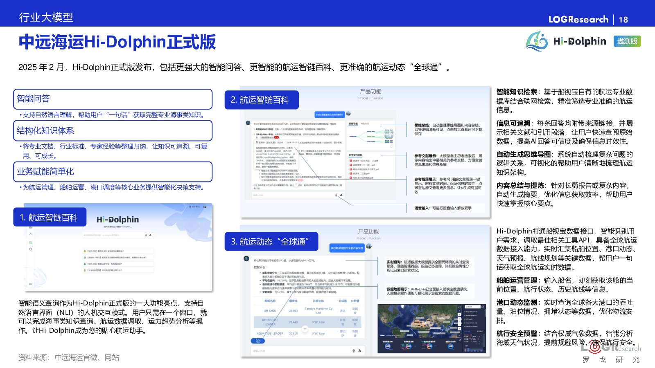Click the fullscreen icon under the mind map

[391, 146]
